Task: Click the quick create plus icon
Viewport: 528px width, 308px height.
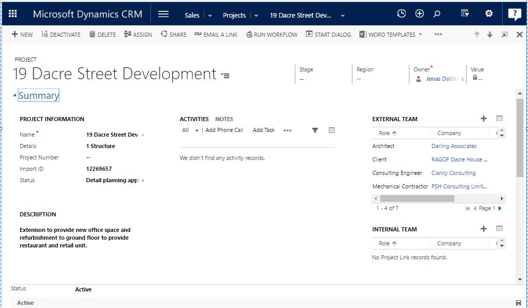Action: click(x=420, y=13)
